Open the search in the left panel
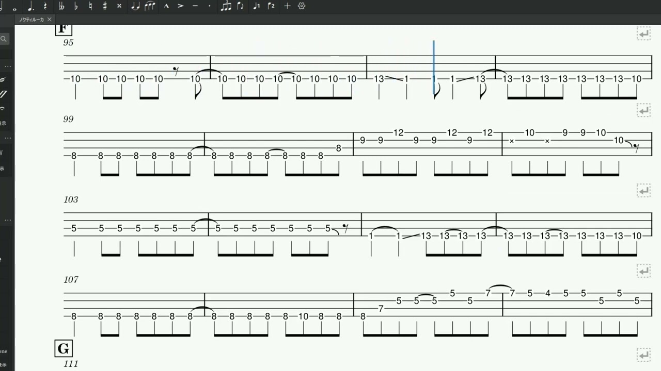The height and width of the screenshot is (371, 661). (4, 39)
